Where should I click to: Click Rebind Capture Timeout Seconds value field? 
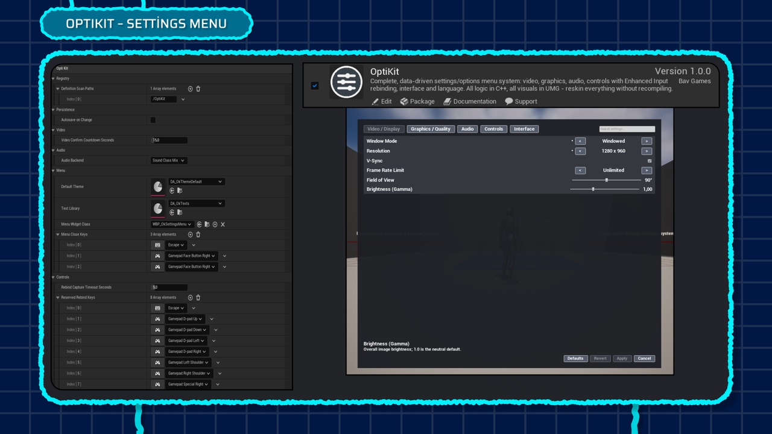tap(169, 288)
